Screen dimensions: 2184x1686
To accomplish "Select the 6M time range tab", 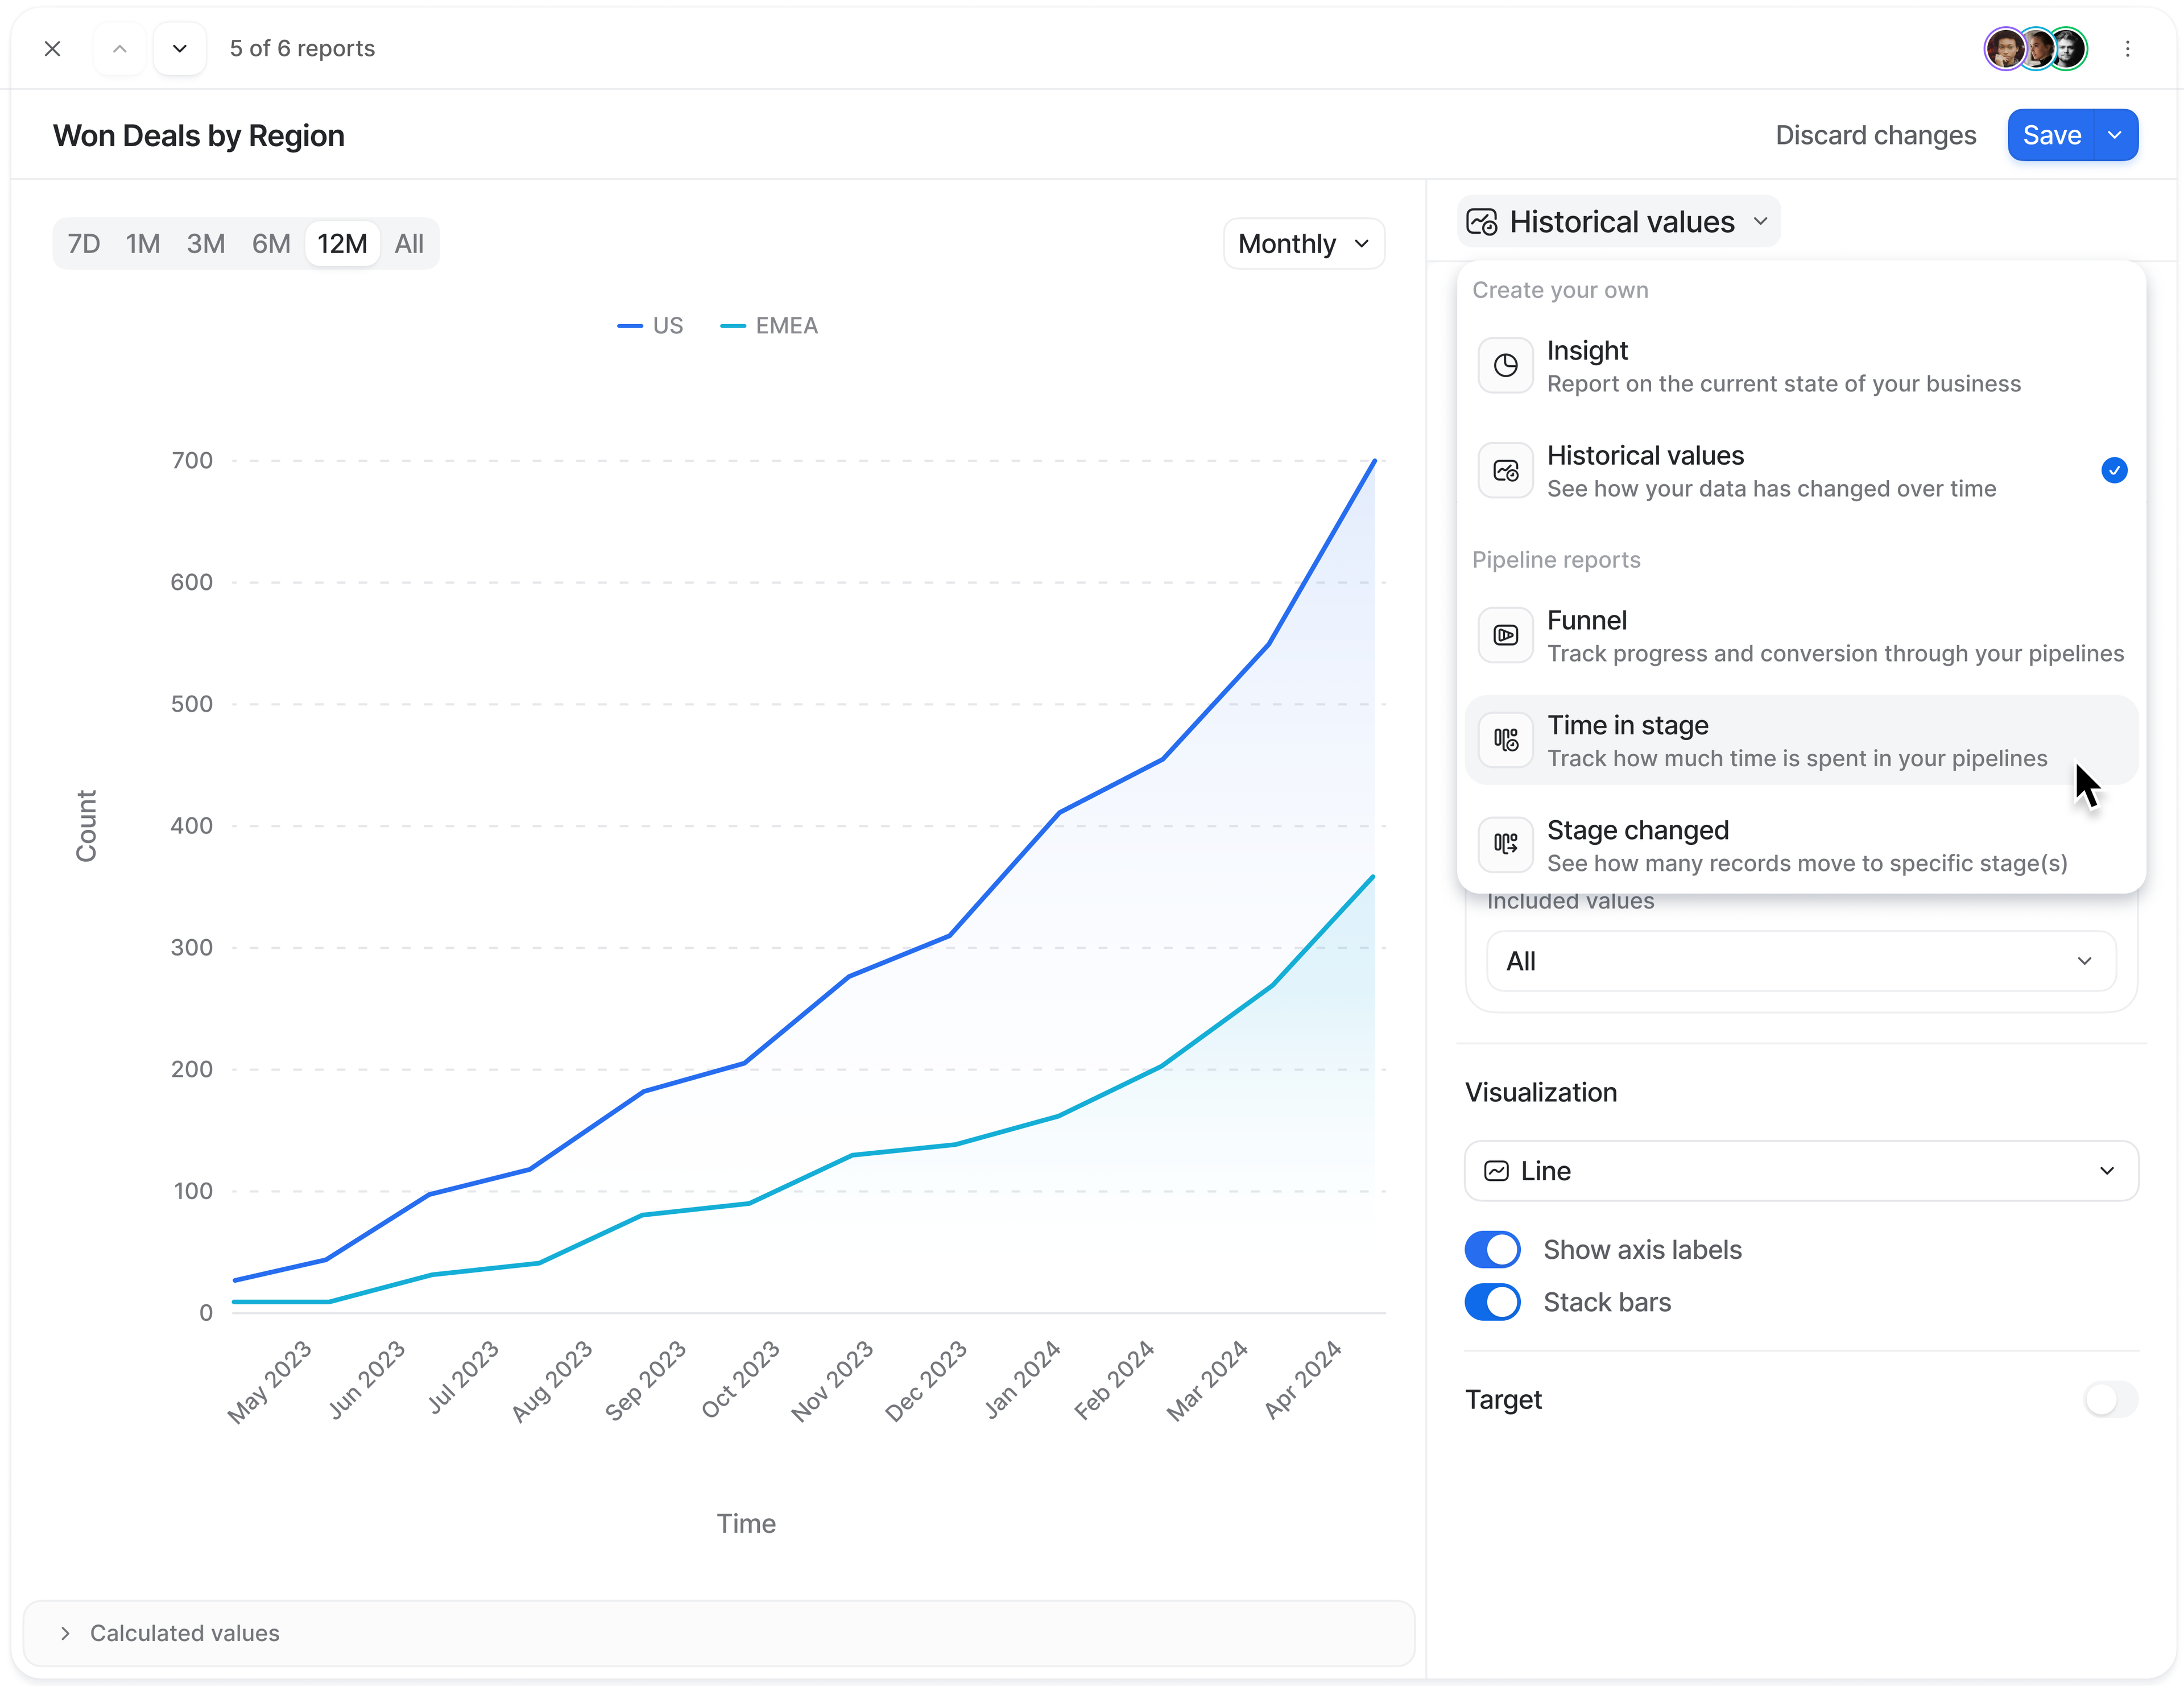I will point(271,244).
